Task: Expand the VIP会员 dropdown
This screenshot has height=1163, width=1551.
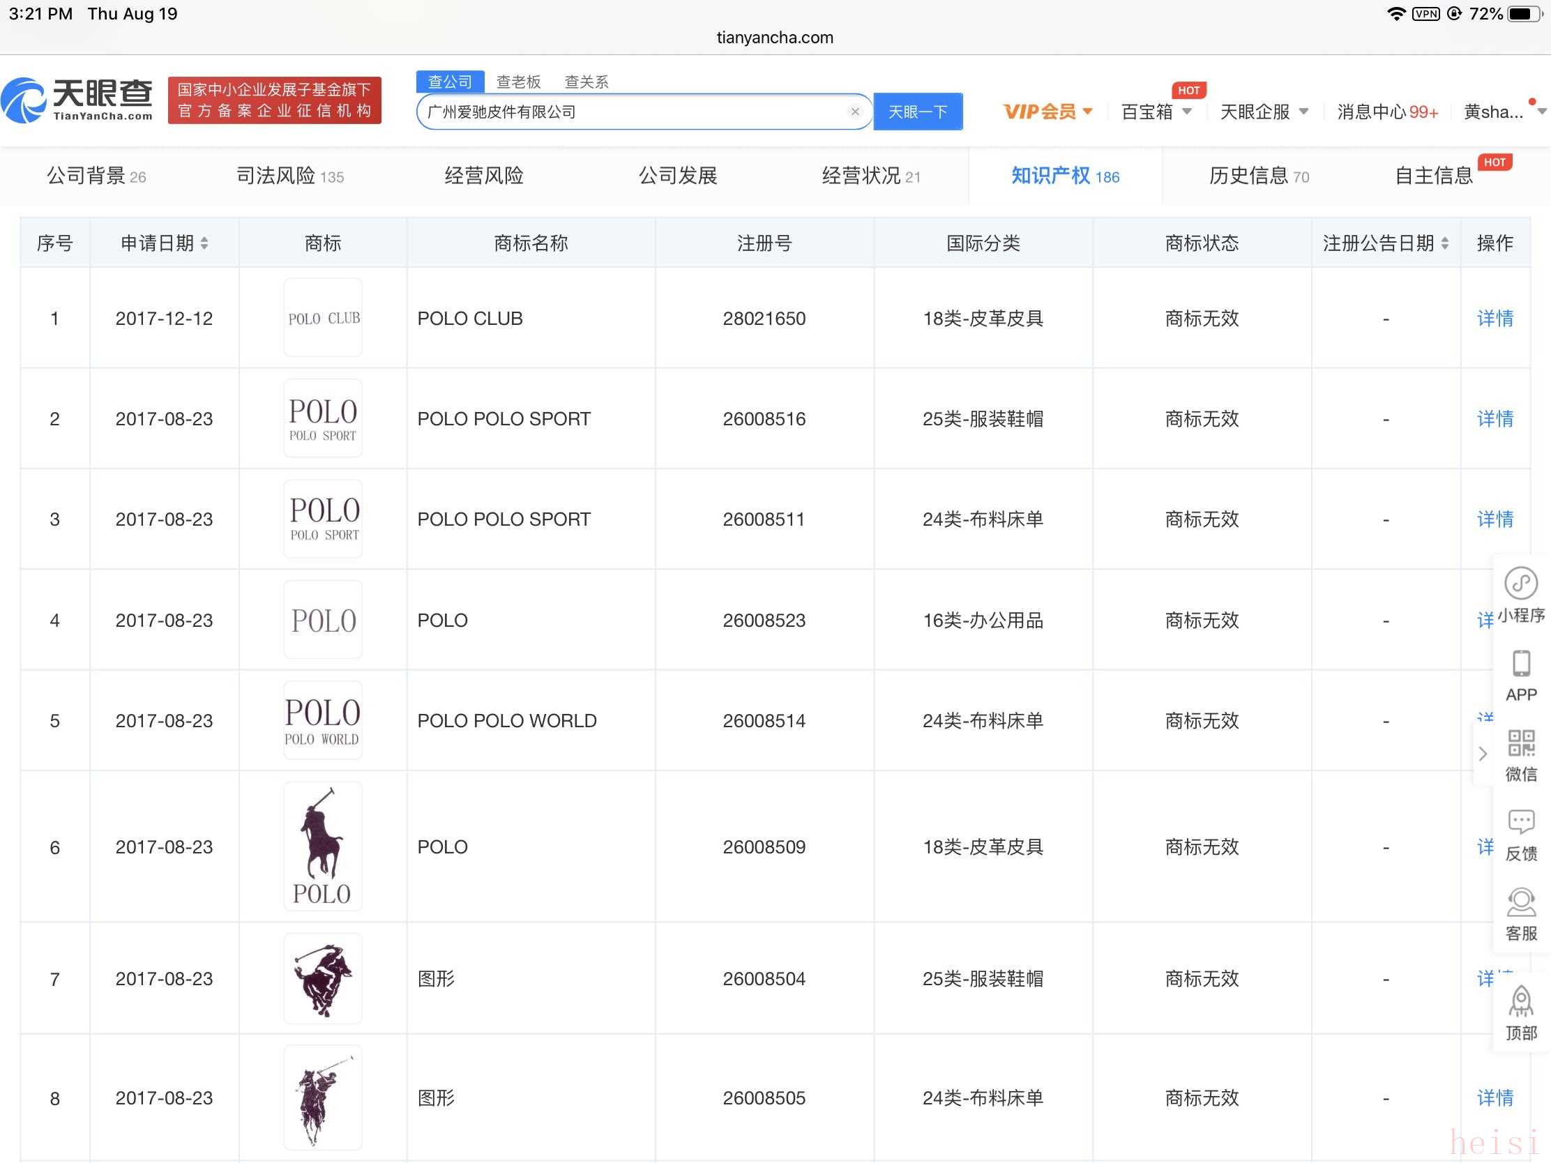Action: click(1047, 112)
